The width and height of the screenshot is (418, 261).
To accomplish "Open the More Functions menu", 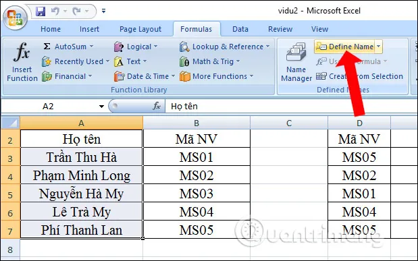I will pos(217,76).
